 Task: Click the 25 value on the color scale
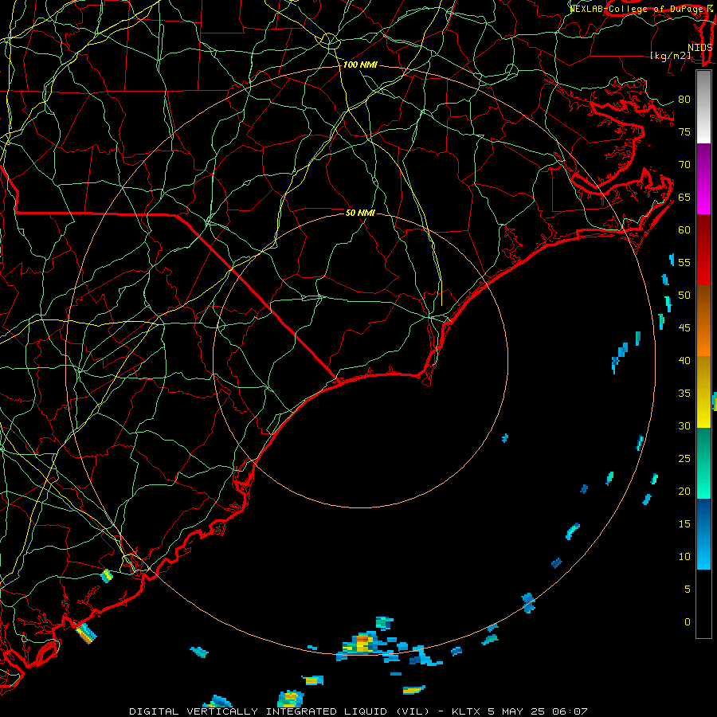pyautogui.click(x=684, y=458)
